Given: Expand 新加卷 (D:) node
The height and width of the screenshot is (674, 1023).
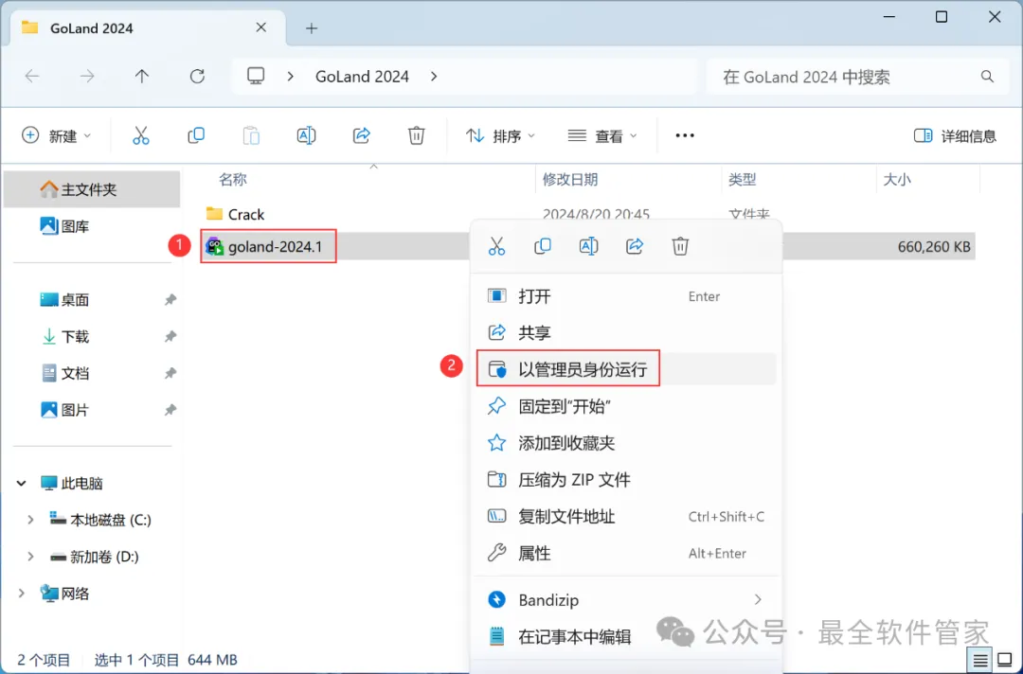Looking at the screenshot, I should pyautogui.click(x=30, y=557).
